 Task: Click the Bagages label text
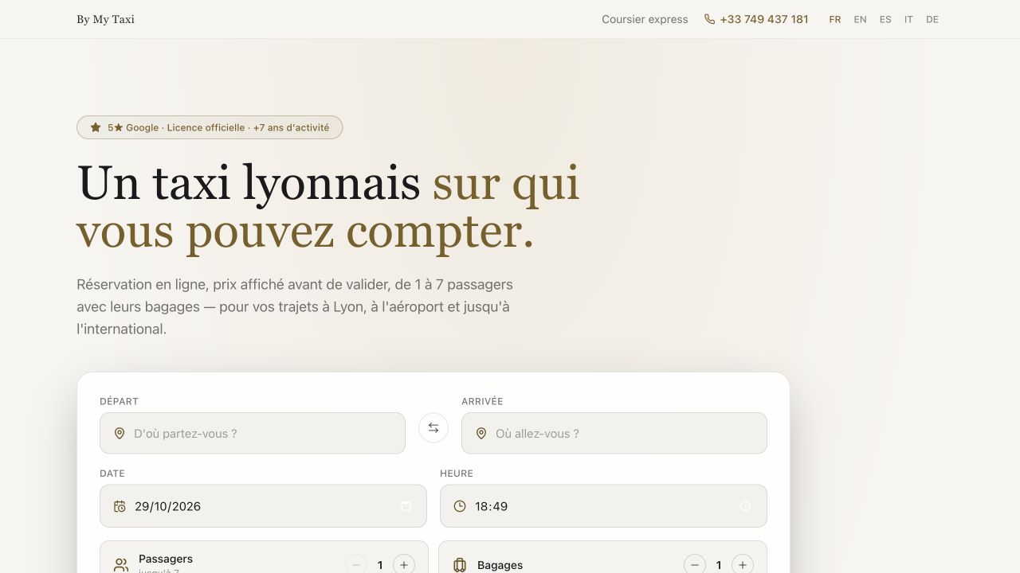point(500,565)
